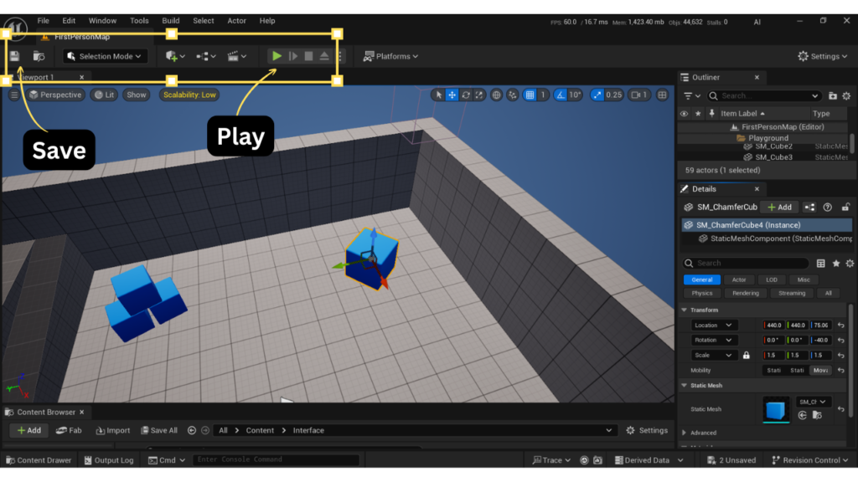
Task: Open the Edit menu
Action: tap(69, 21)
